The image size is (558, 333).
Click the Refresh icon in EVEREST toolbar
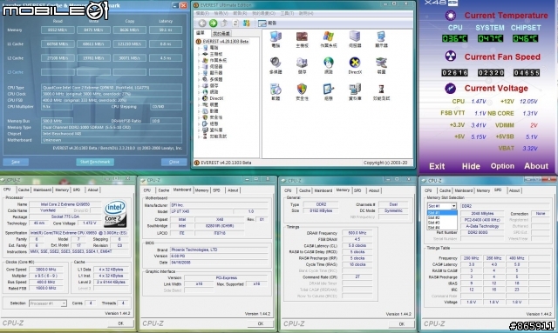tap(235, 23)
